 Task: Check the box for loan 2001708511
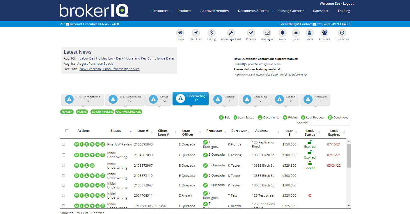(x=63, y=195)
